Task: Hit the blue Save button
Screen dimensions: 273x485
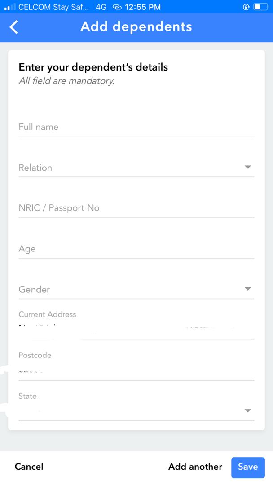Action: [x=248, y=467]
